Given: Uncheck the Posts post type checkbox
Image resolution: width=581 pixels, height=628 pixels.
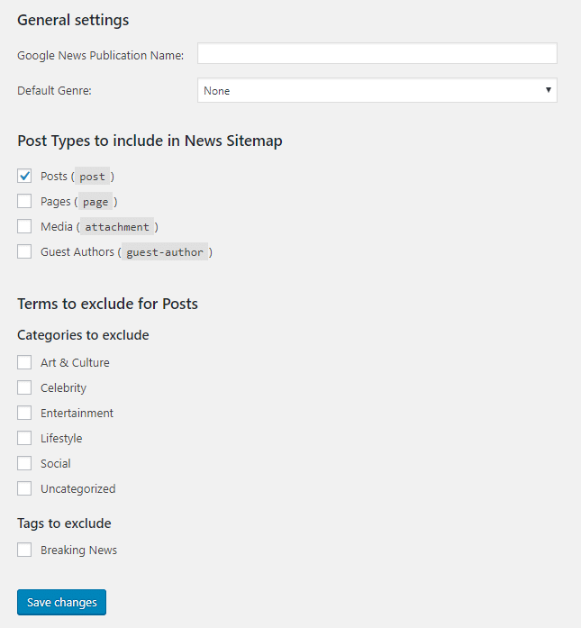Looking at the screenshot, I should (x=24, y=176).
